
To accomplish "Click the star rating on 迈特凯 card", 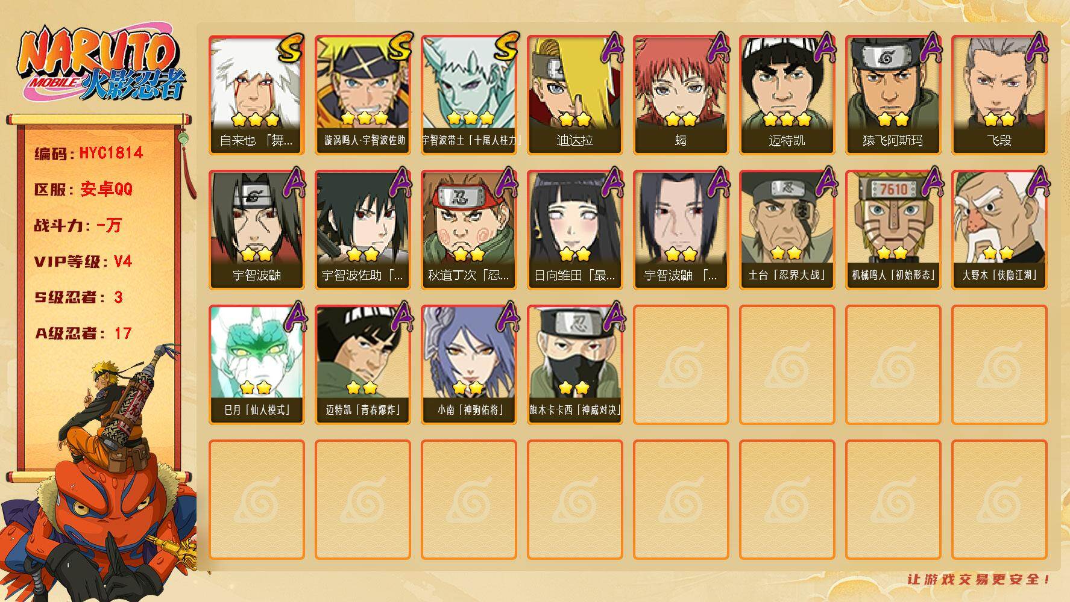I will [x=787, y=119].
